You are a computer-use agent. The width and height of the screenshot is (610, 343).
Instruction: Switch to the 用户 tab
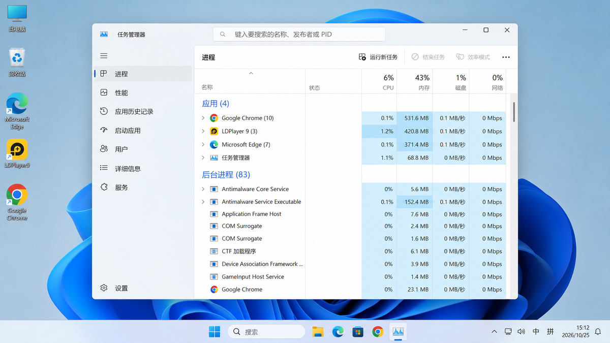click(x=143, y=149)
